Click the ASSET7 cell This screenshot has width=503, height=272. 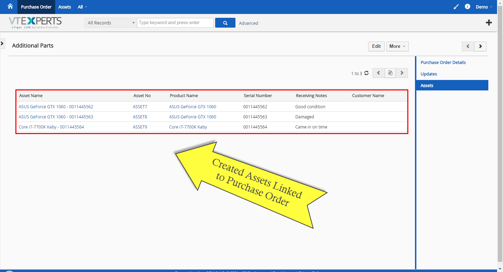point(140,107)
